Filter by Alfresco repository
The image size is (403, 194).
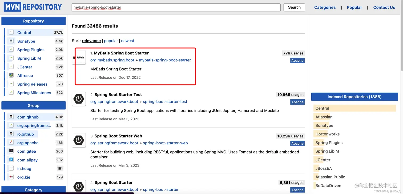pyautogui.click(x=25, y=76)
